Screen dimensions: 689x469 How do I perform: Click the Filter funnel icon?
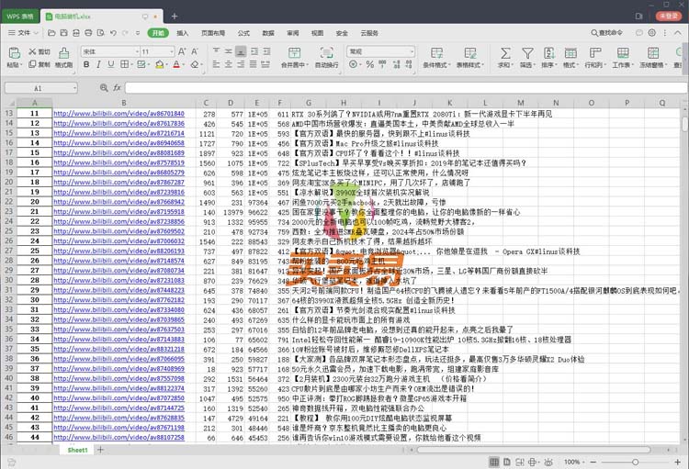tap(527, 53)
